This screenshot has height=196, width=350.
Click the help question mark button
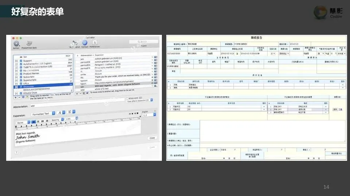coord(16,152)
